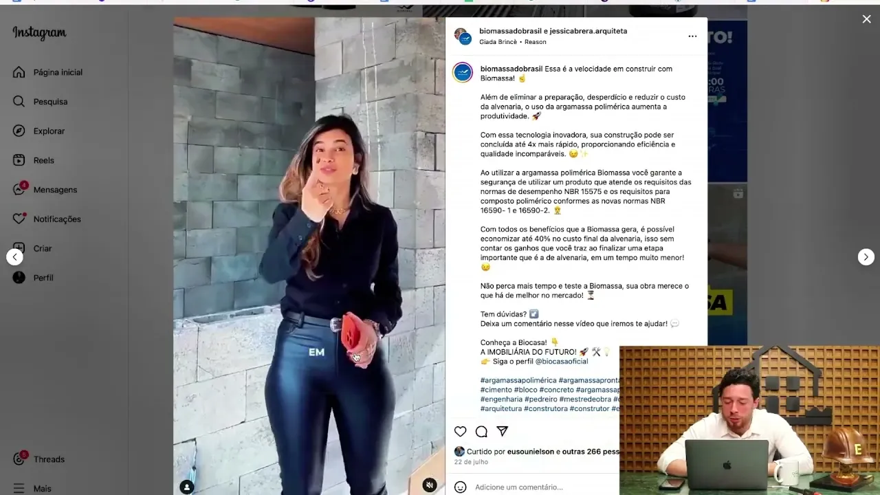The height and width of the screenshot is (495, 880).
Task: Open @biocasaoficial profile link
Action: [562, 362]
